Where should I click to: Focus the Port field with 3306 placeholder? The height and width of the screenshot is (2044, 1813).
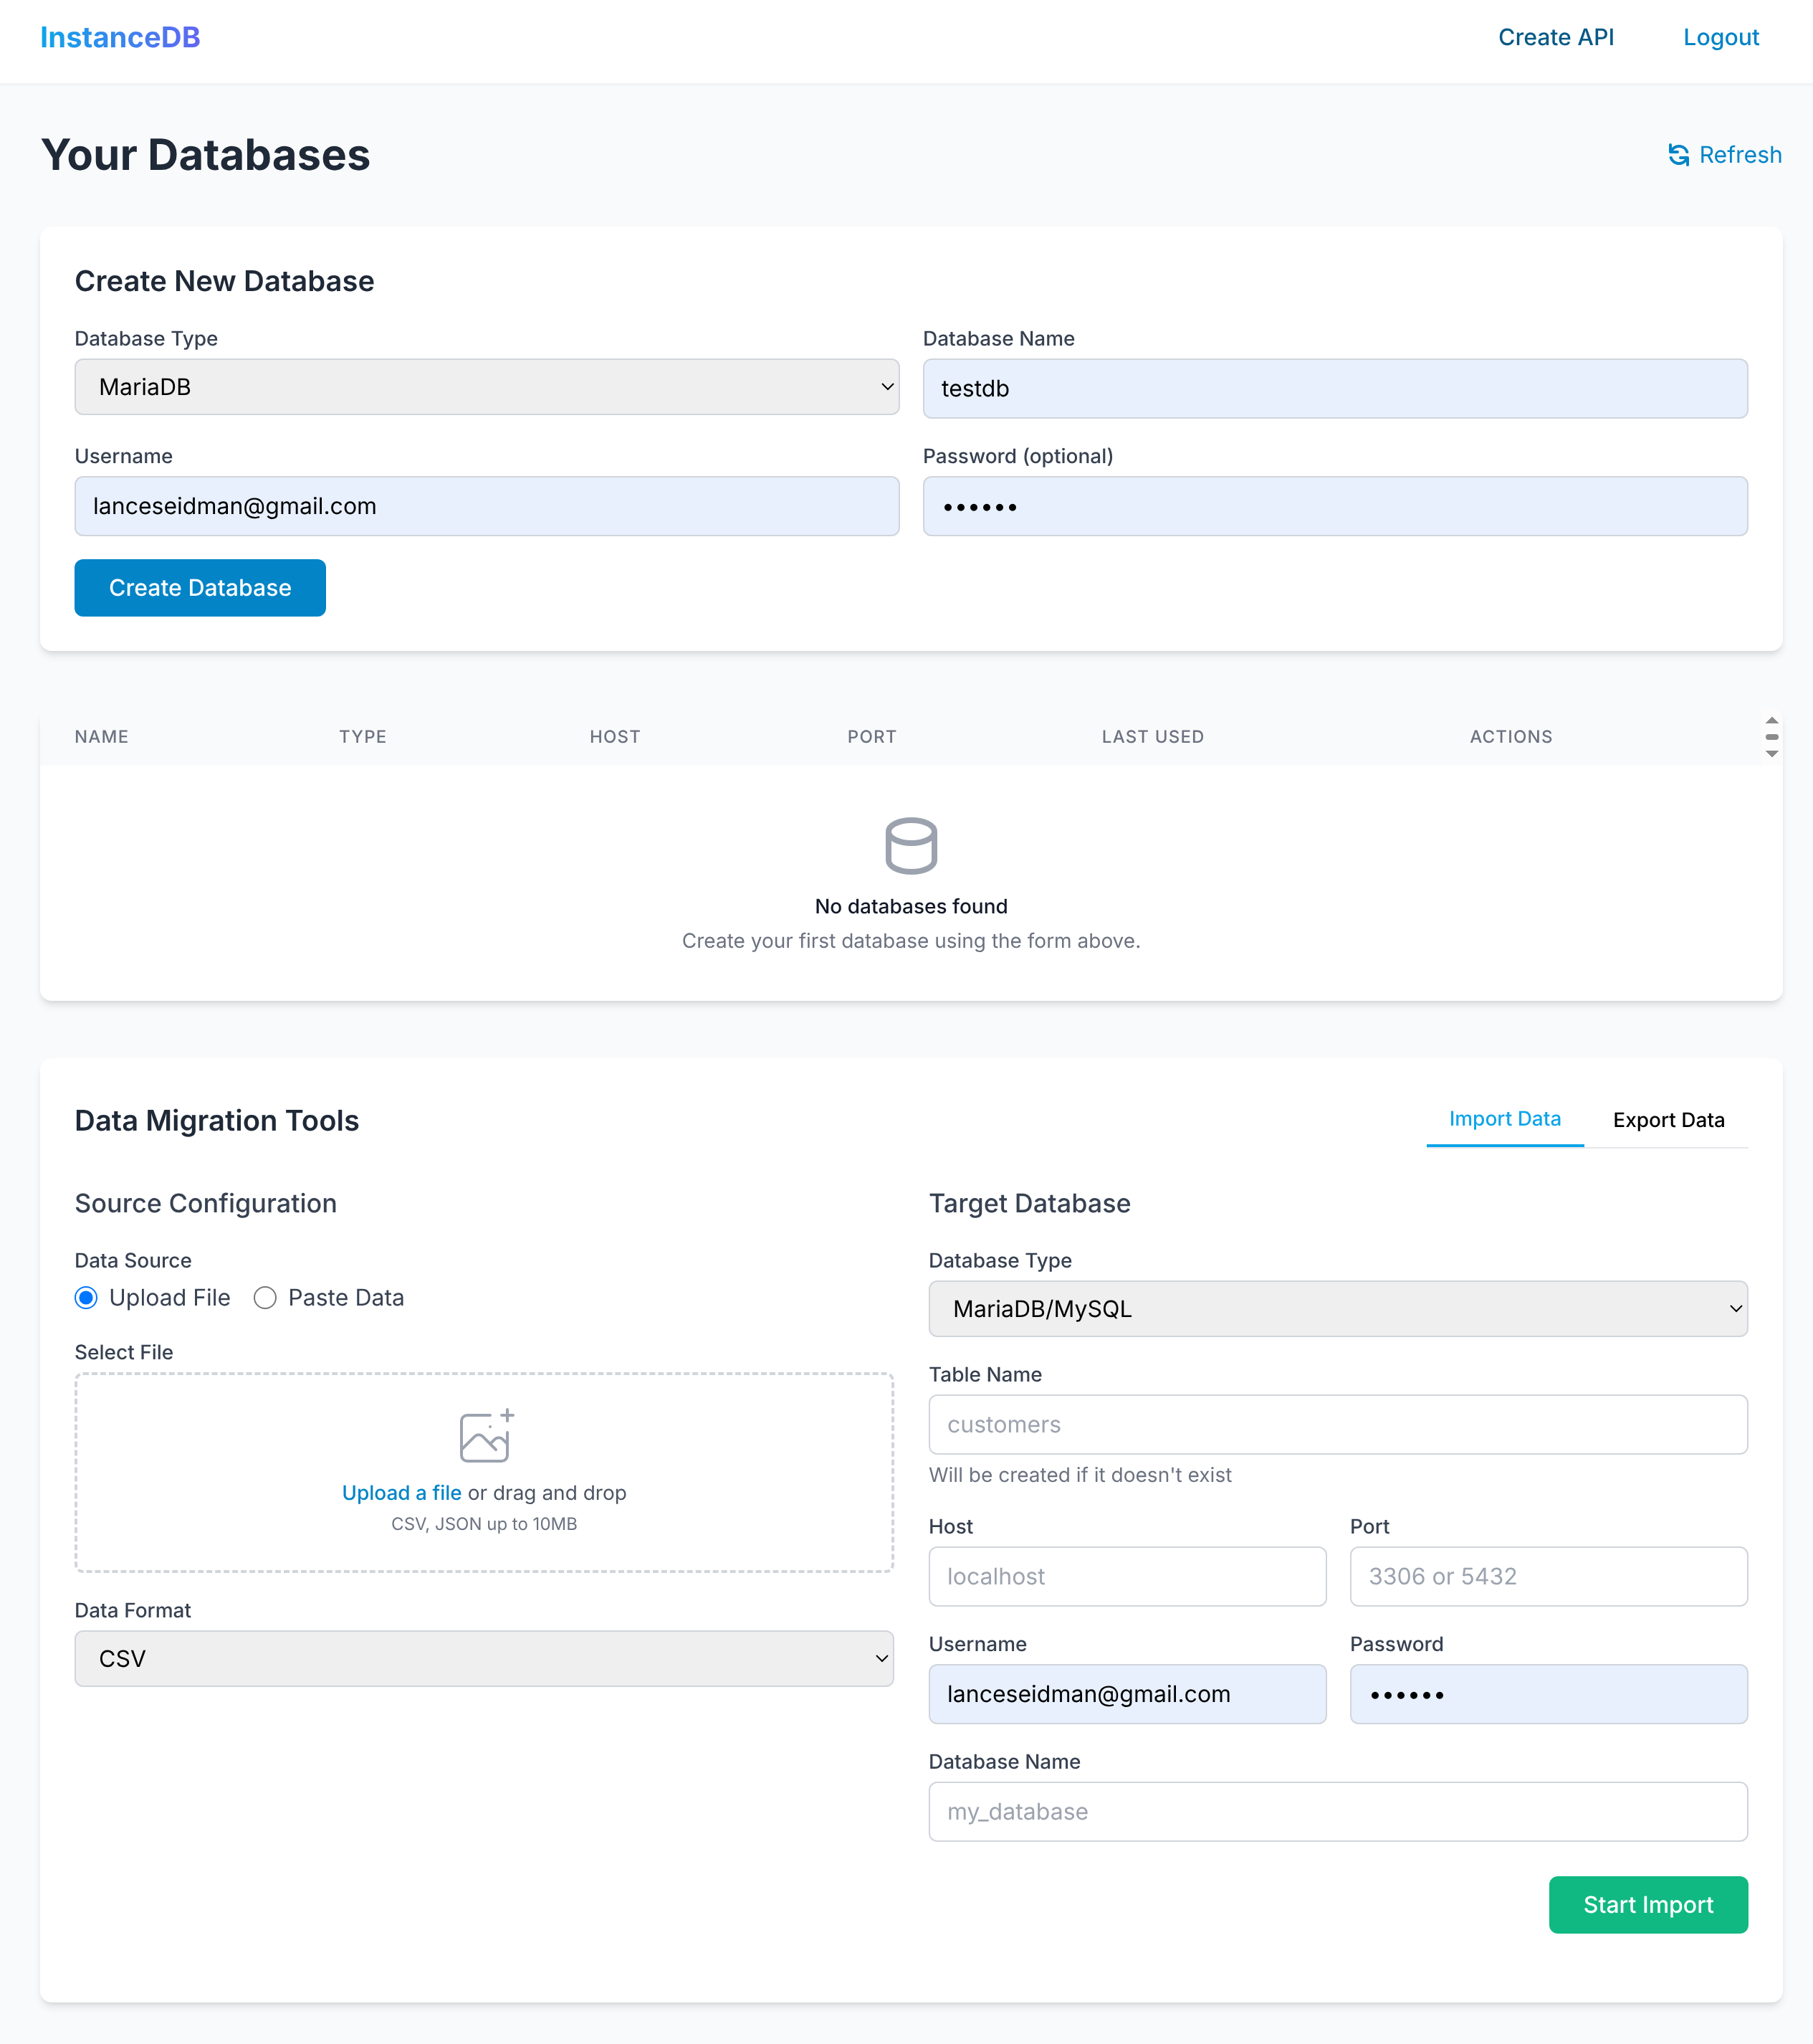tap(1547, 1576)
